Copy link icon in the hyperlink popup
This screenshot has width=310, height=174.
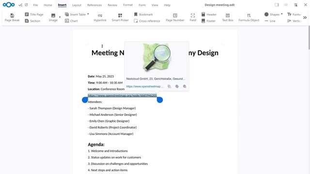point(169,87)
